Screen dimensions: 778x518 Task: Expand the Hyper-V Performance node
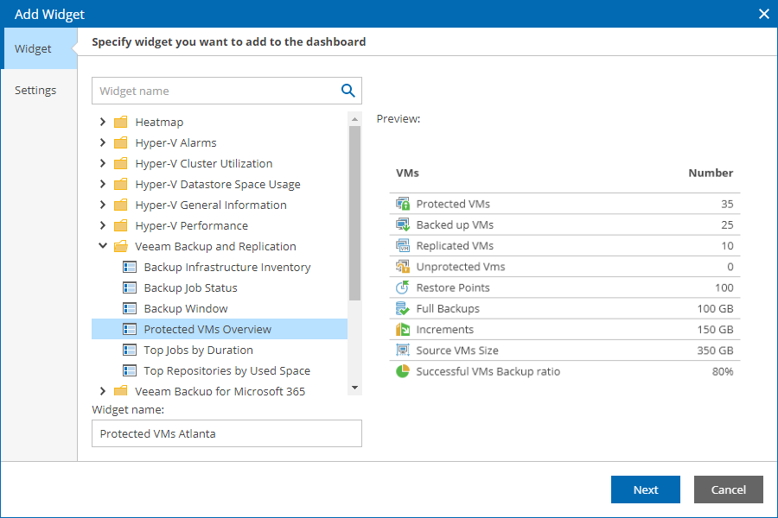tap(103, 226)
